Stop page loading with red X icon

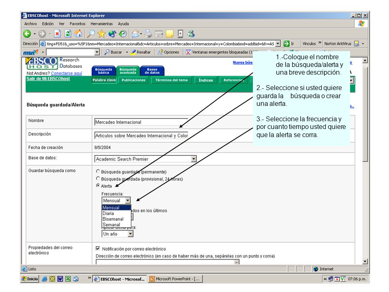point(57,34)
